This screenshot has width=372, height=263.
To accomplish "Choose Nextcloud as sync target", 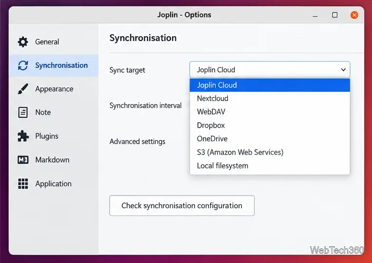I will point(270,98).
